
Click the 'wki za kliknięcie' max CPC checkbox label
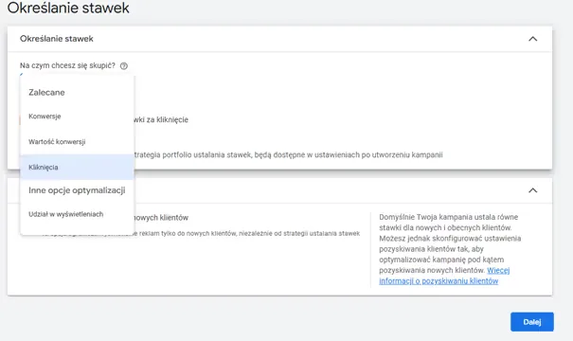click(x=161, y=120)
